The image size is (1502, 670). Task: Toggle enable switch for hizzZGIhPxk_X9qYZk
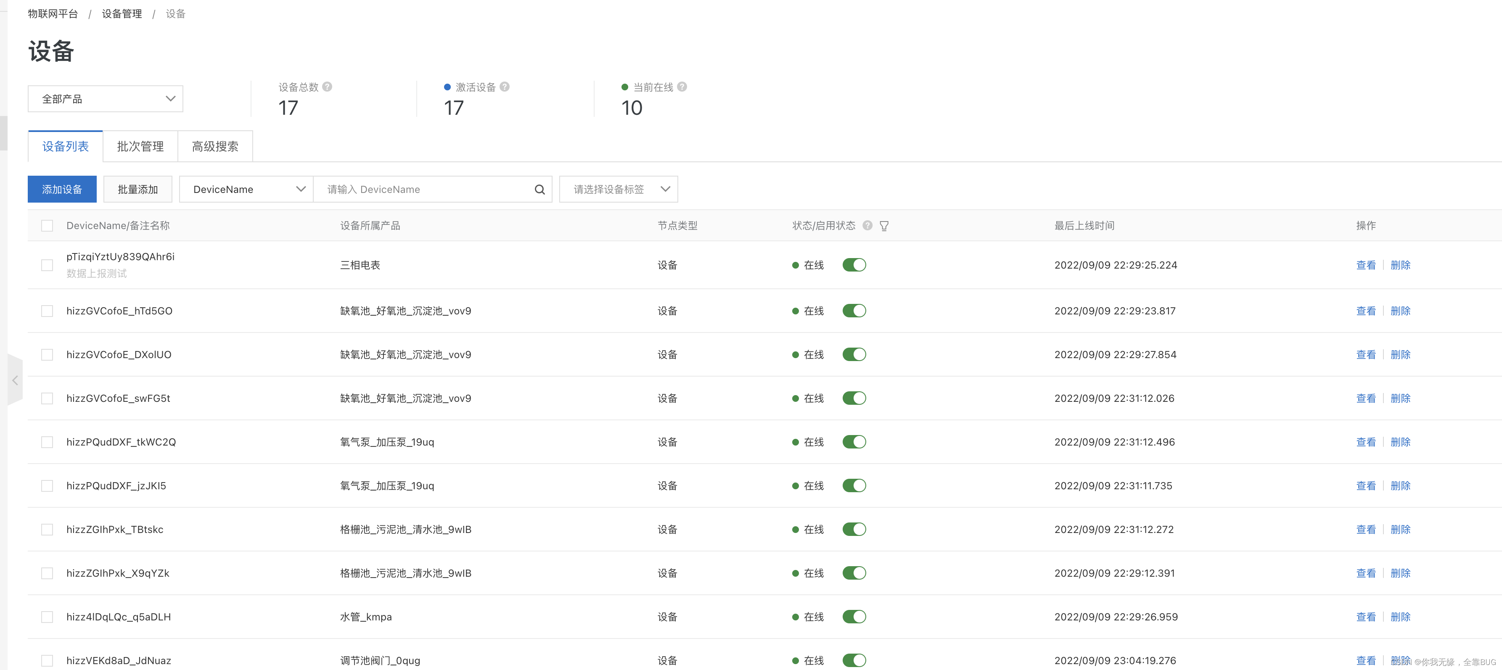[x=854, y=573]
